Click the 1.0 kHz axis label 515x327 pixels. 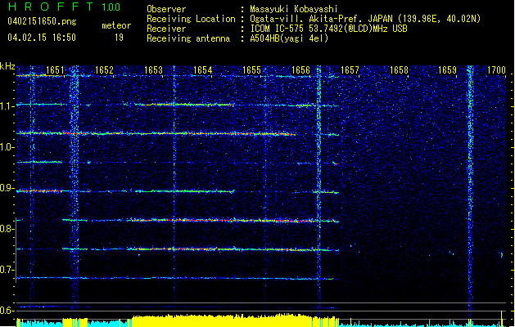[x=7, y=147]
